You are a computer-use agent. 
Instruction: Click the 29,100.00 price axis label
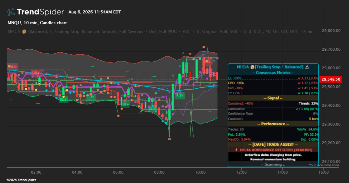point(331,162)
